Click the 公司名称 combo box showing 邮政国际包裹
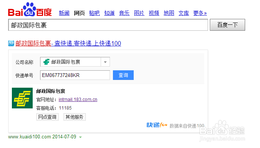260x148 pixels. pos(75,62)
